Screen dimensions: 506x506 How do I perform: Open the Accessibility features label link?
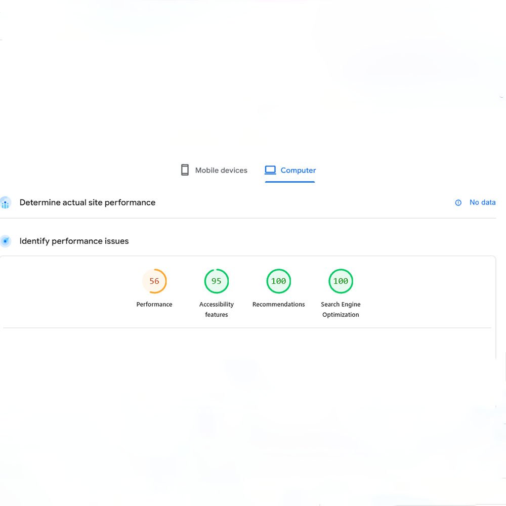pyautogui.click(x=217, y=309)
